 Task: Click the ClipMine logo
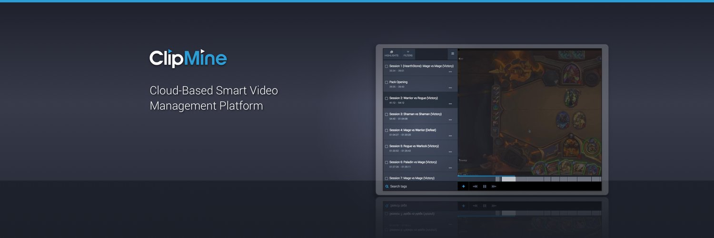tap(188, 58)
